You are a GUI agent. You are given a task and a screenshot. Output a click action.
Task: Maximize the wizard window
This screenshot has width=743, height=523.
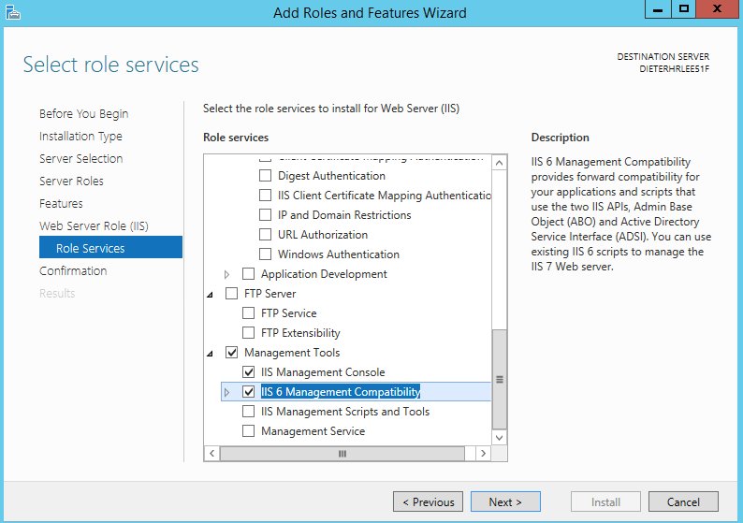point(684,9)
